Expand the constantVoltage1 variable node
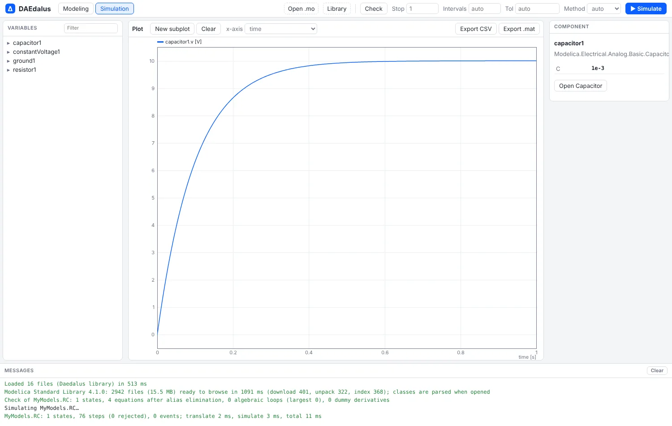The width and height of the screenshot is (672, 426). pos(9,52)
